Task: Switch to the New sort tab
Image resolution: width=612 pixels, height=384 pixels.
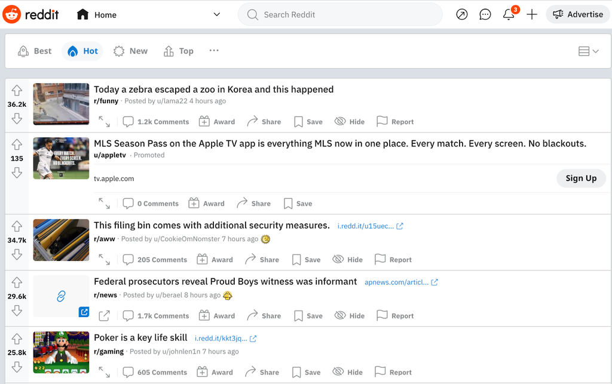Action: 131,51
